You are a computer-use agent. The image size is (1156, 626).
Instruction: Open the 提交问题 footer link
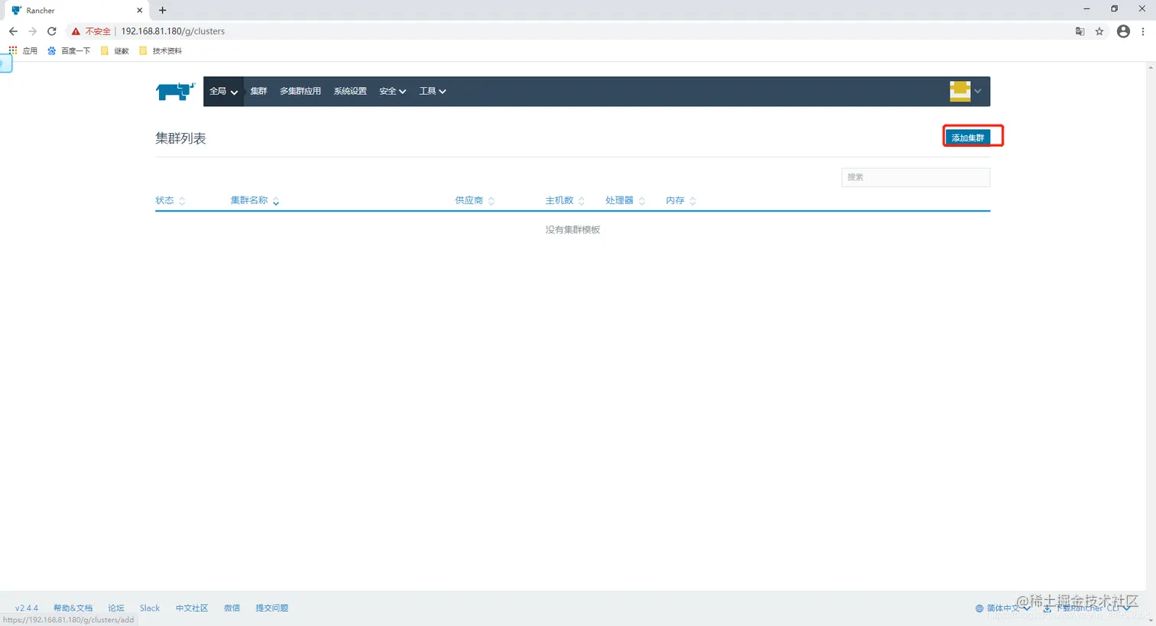pyautogui.click(x=271, y=608)
